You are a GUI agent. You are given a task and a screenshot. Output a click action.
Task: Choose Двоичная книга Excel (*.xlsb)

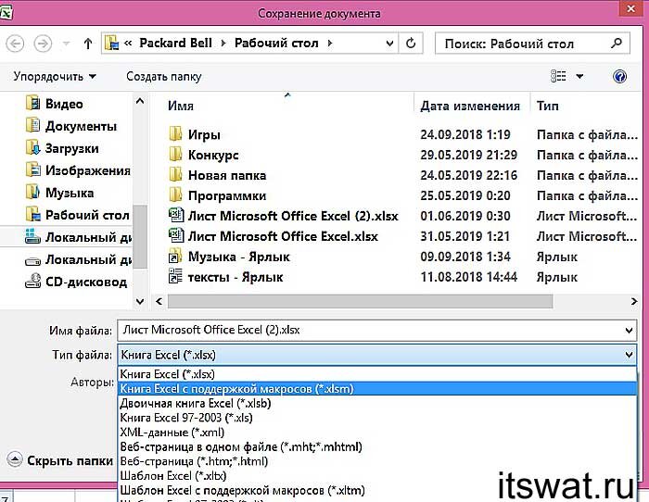[377, 403]
